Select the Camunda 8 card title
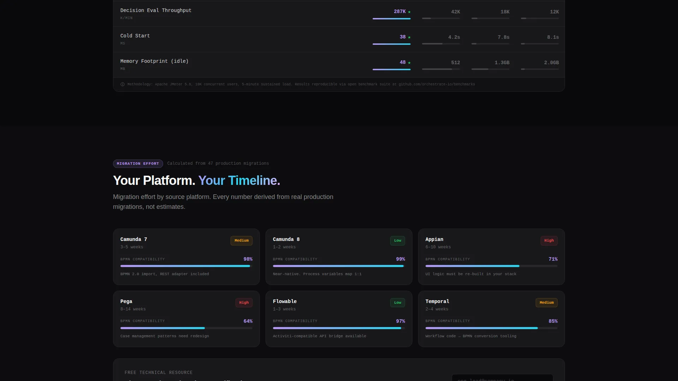 (286, 240)
